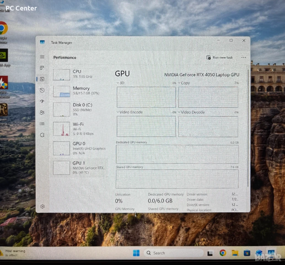Image resolution: width=285 pixels, height=265 pixels.
Task: Select the CPU performance entry
Action: pos(80,75)
